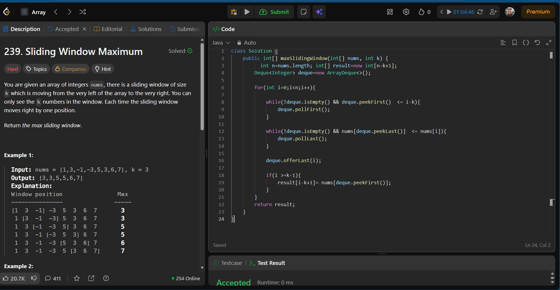Open the Test Result tab
The height and width of the screenshot is (290, 560).
click(x=267, y=263)
